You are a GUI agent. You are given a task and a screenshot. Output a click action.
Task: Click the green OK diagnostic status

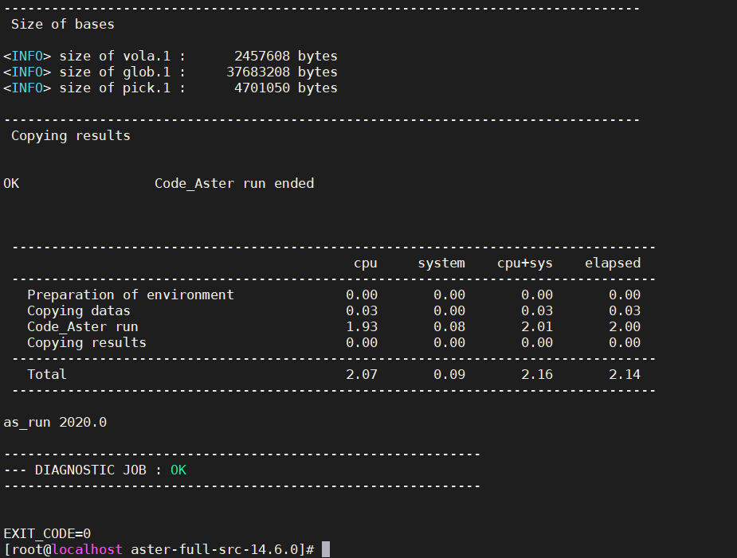pyautogui.click(x=178, y=470)
